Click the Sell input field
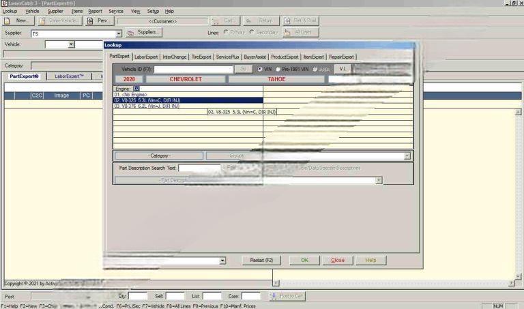 pyautogui.click(x=175, y=296)
